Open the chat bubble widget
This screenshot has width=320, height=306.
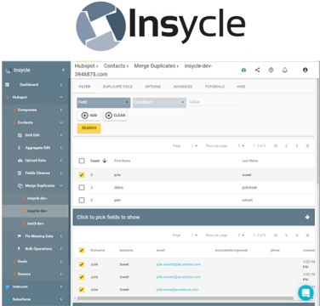click(306, 292)
